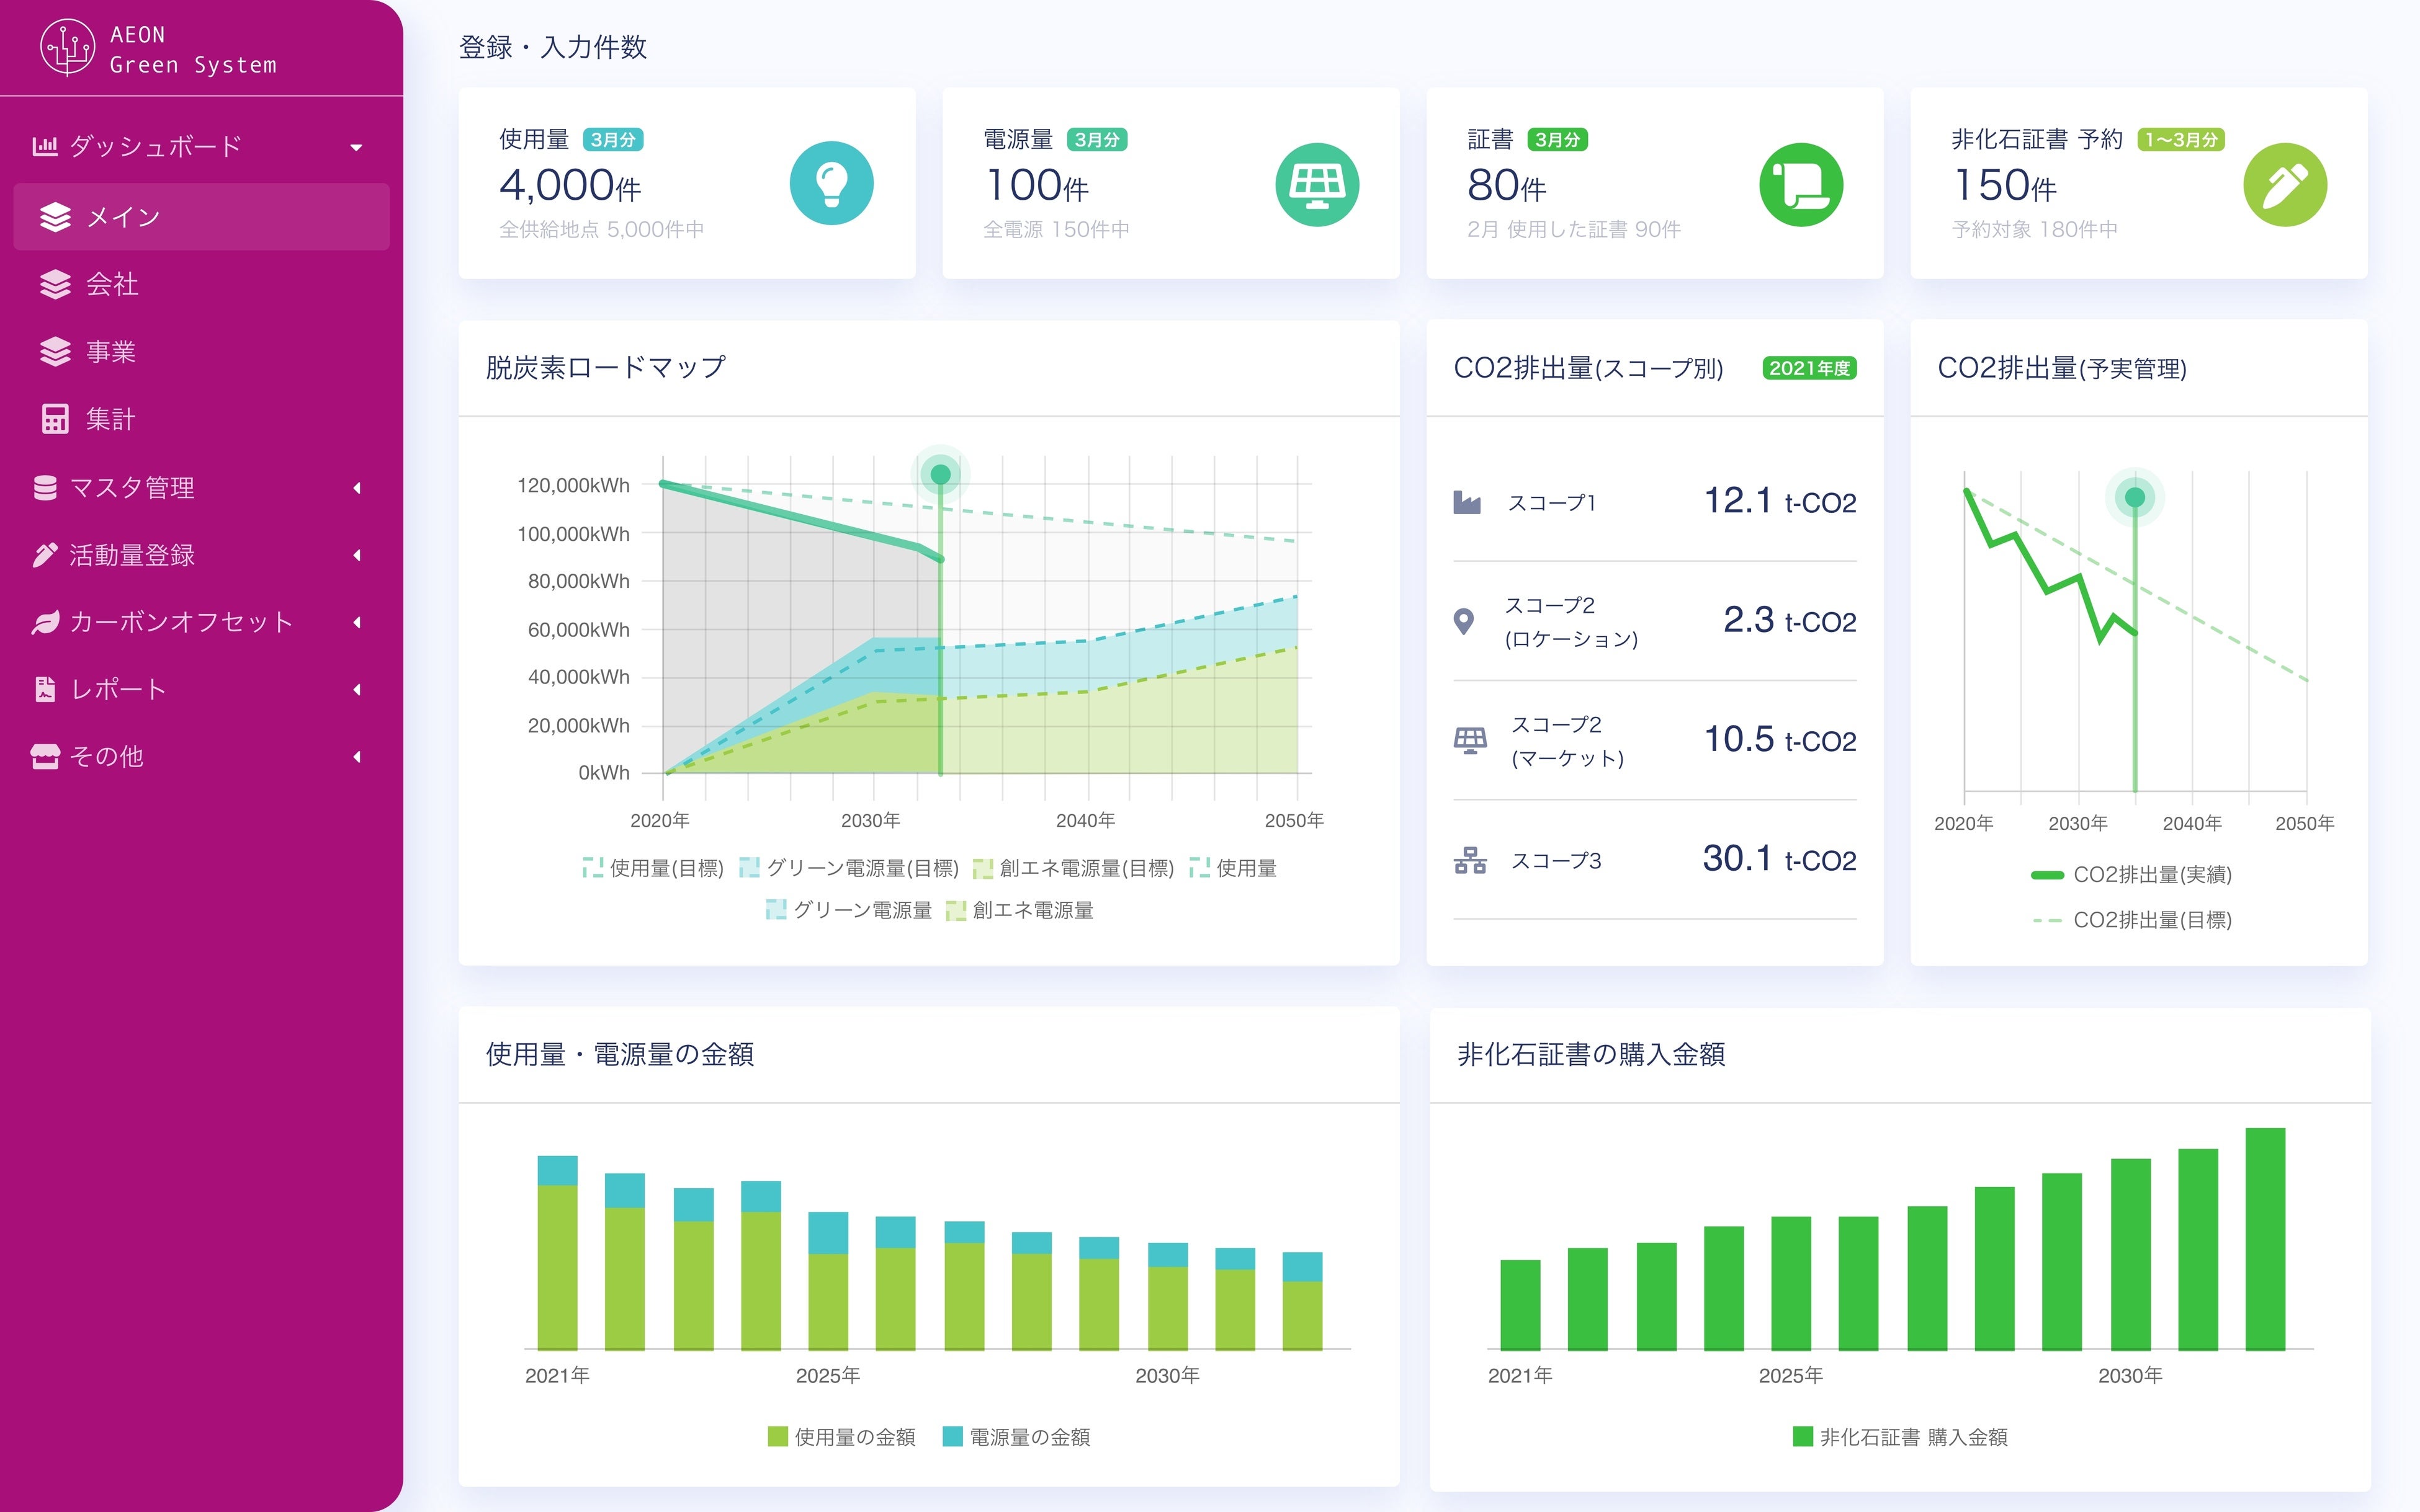The image size is (2420, 1512).
Task: Click the pencil icon on 非化石証書 予約 card
Action: point(2285,184)
